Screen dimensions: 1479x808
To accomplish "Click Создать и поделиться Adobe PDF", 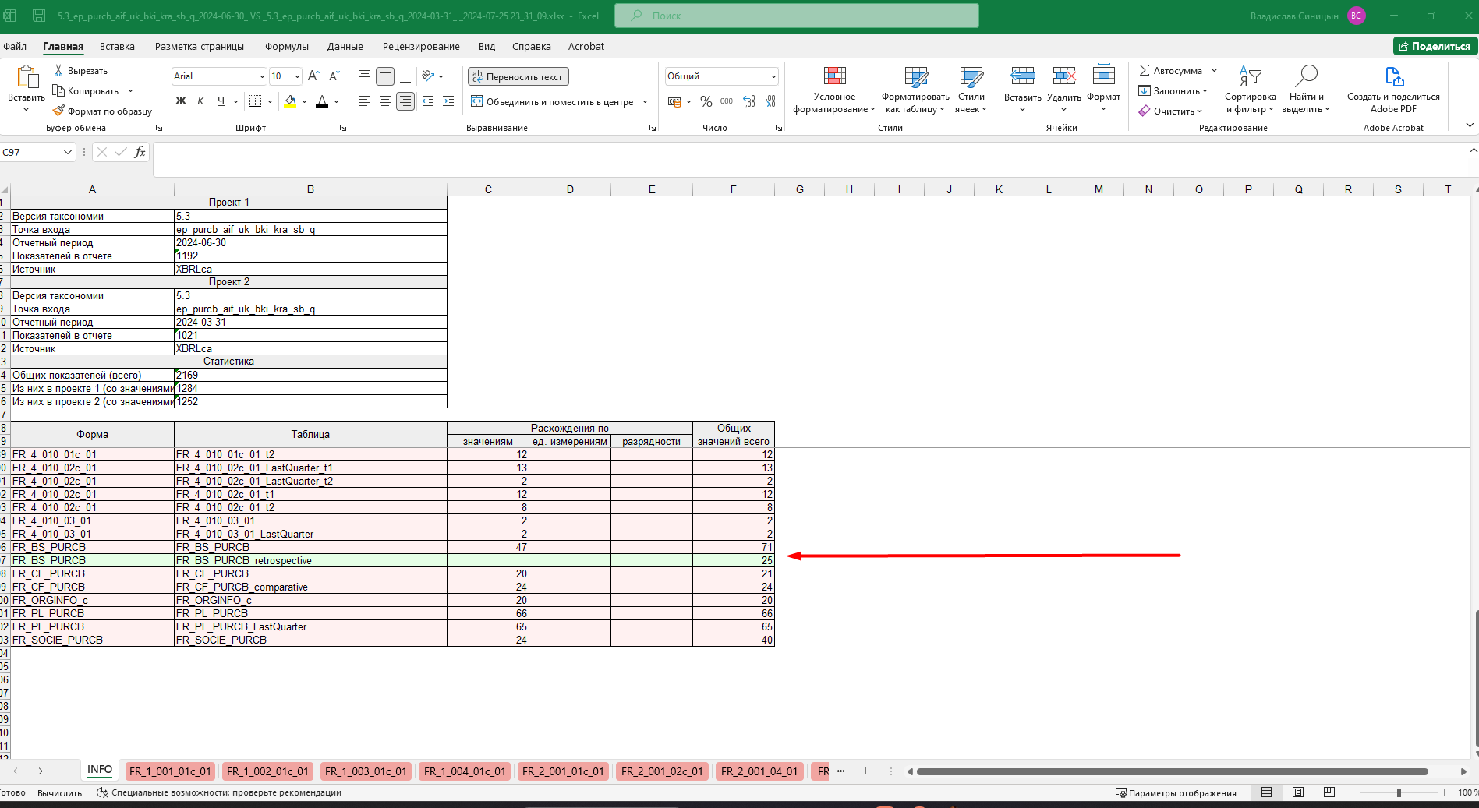I will (x=1393, y=90).
